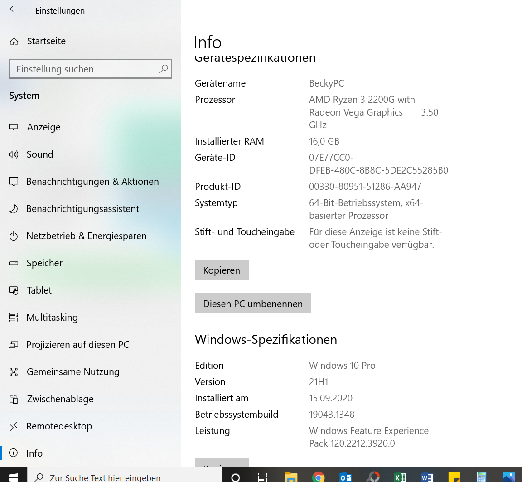Click the Anzeige monitor icon
Image resolution: width=522 pixels, height=482 pixels.
13,127
